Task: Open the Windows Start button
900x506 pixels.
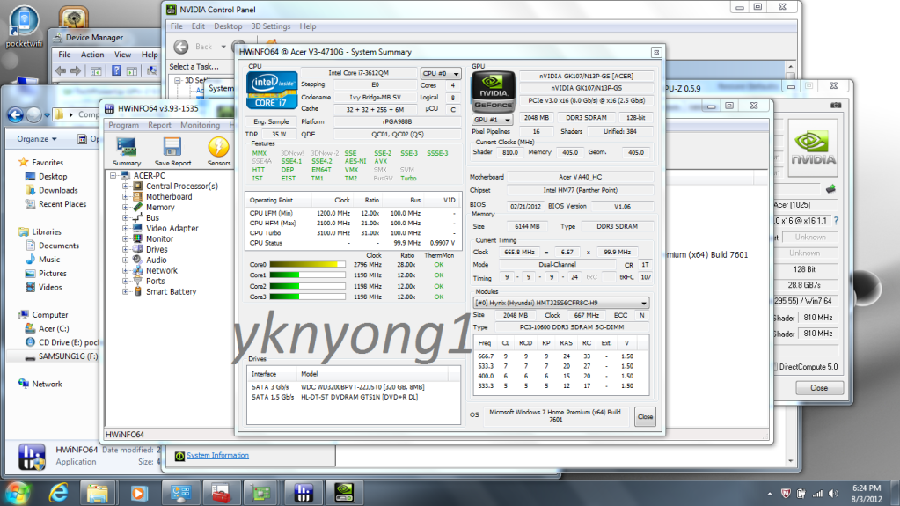Action: (x=18, y=493)
